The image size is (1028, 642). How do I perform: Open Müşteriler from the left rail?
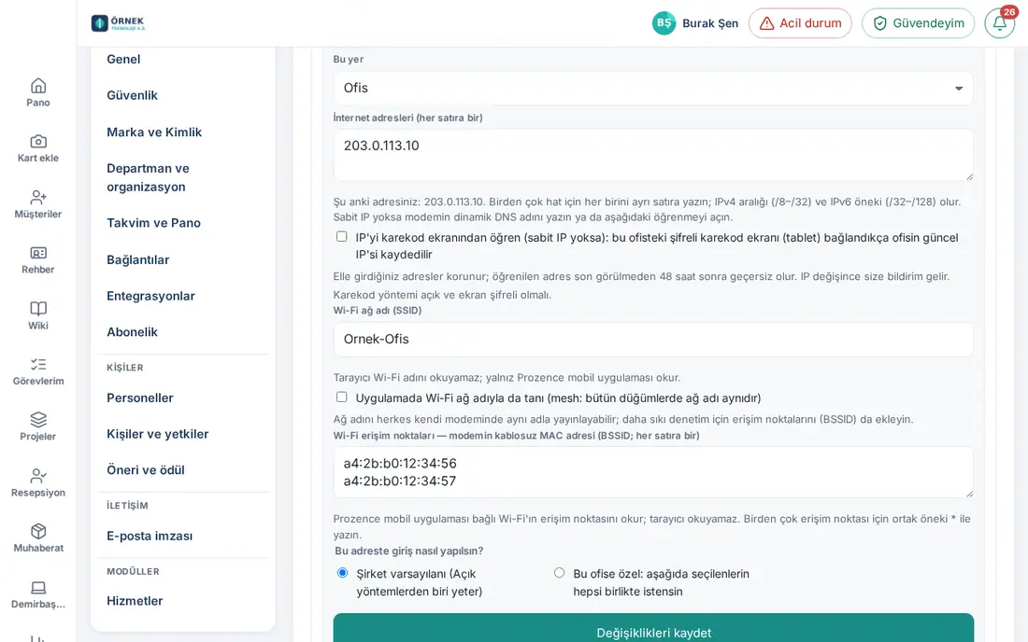tap(38, 203)
